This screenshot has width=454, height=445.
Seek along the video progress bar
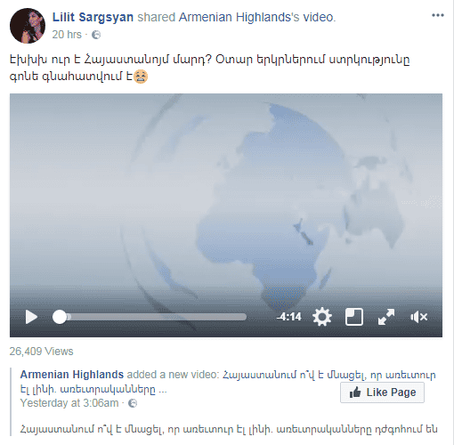(150, 317)
